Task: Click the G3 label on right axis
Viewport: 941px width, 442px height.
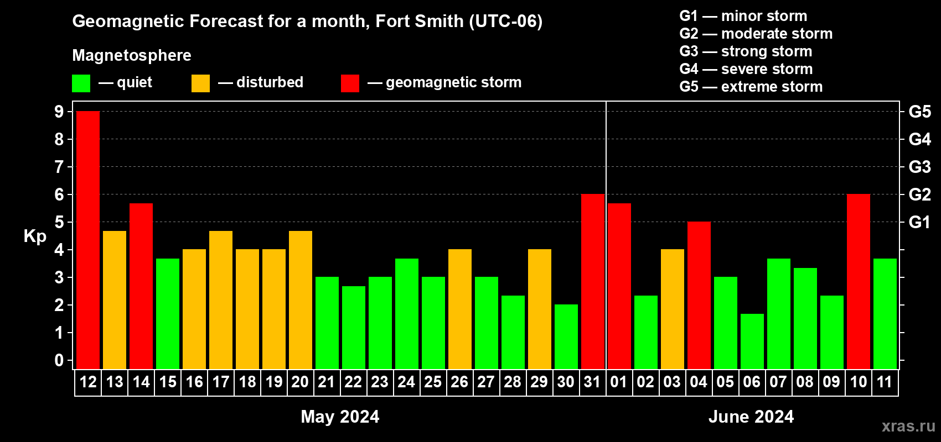Action: (x=920, y=167)
